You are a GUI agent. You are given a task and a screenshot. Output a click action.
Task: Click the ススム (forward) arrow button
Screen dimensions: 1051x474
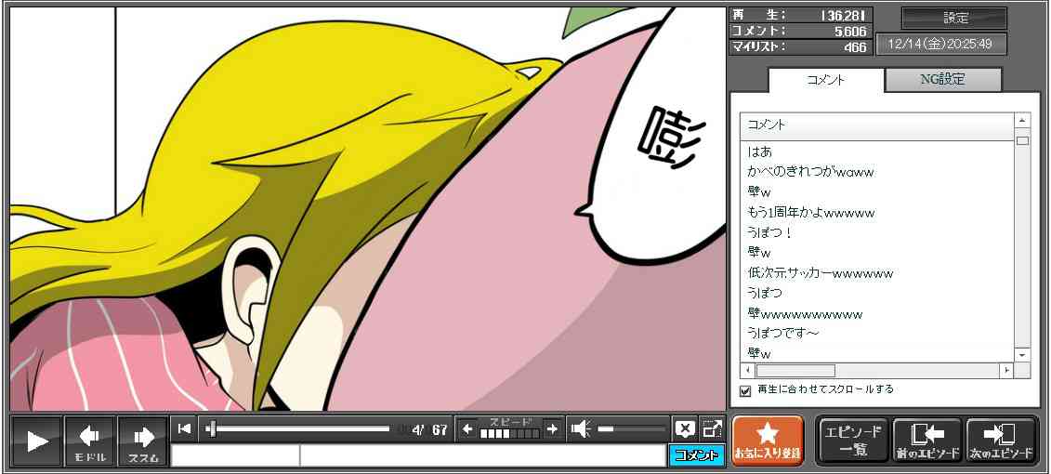click(143, 441)
